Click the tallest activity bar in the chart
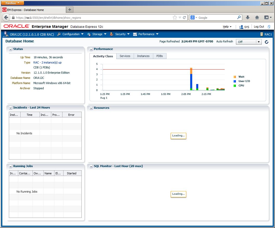This screenshot has height=228, width=275. pyautogui.click(x=191, y=79)
